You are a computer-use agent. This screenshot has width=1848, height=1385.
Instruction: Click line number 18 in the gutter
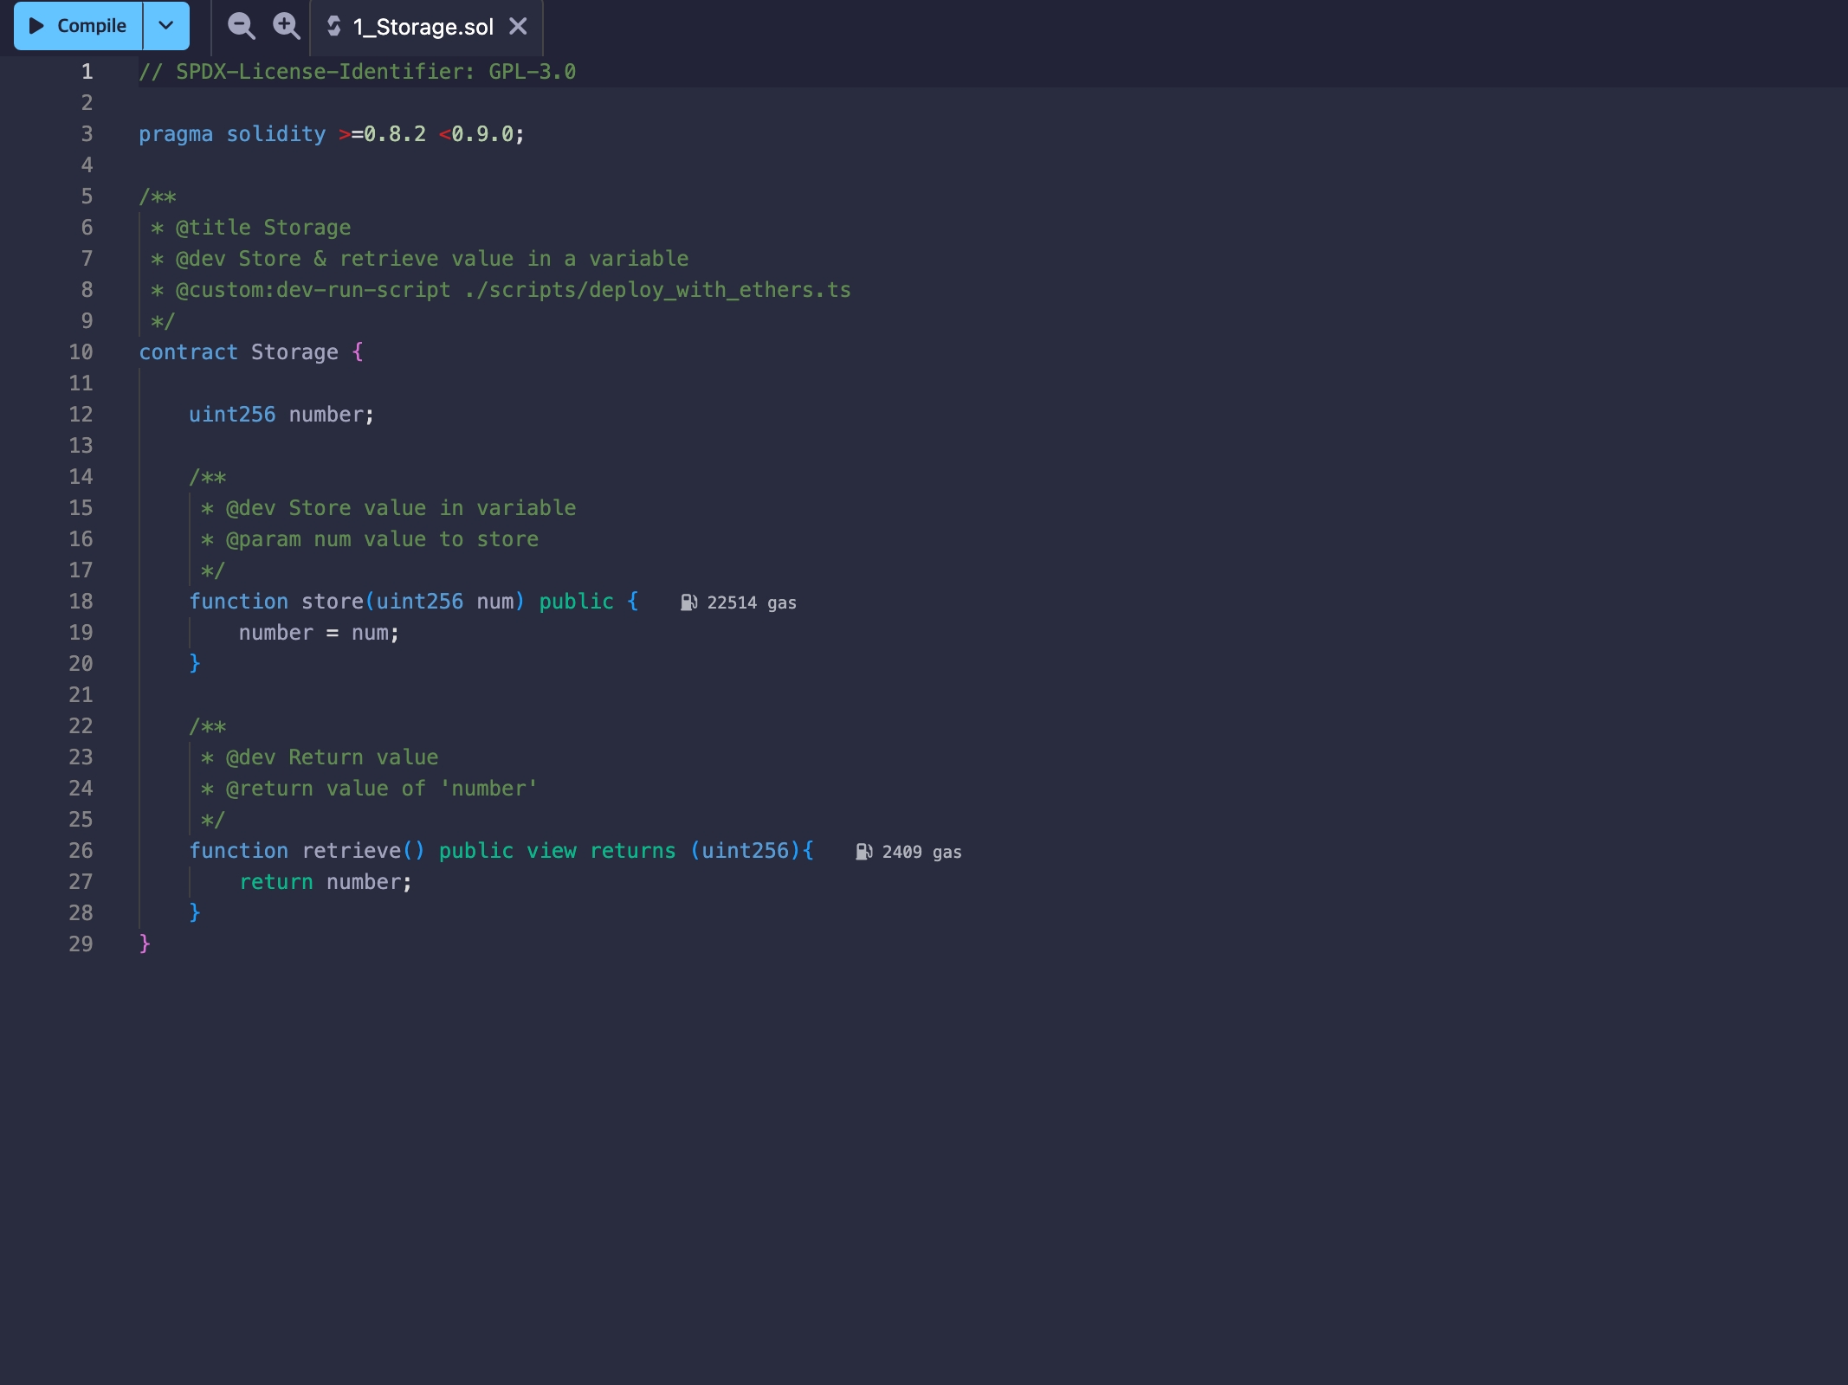(x=81, y=602)
